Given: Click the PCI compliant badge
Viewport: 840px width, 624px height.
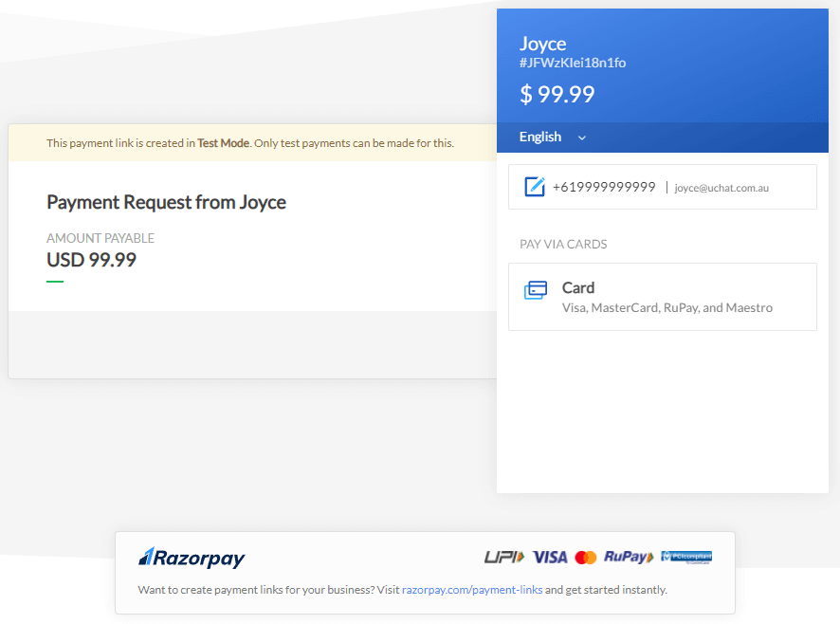Looking at the screenshot, I should click(x=686, y=557).
